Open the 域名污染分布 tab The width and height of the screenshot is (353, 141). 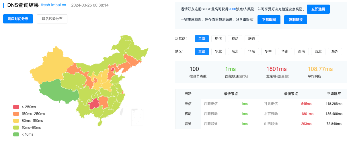(x=52, y=19)
